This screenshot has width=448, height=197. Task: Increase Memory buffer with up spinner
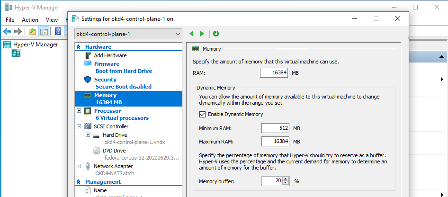(x=286, y=179)
